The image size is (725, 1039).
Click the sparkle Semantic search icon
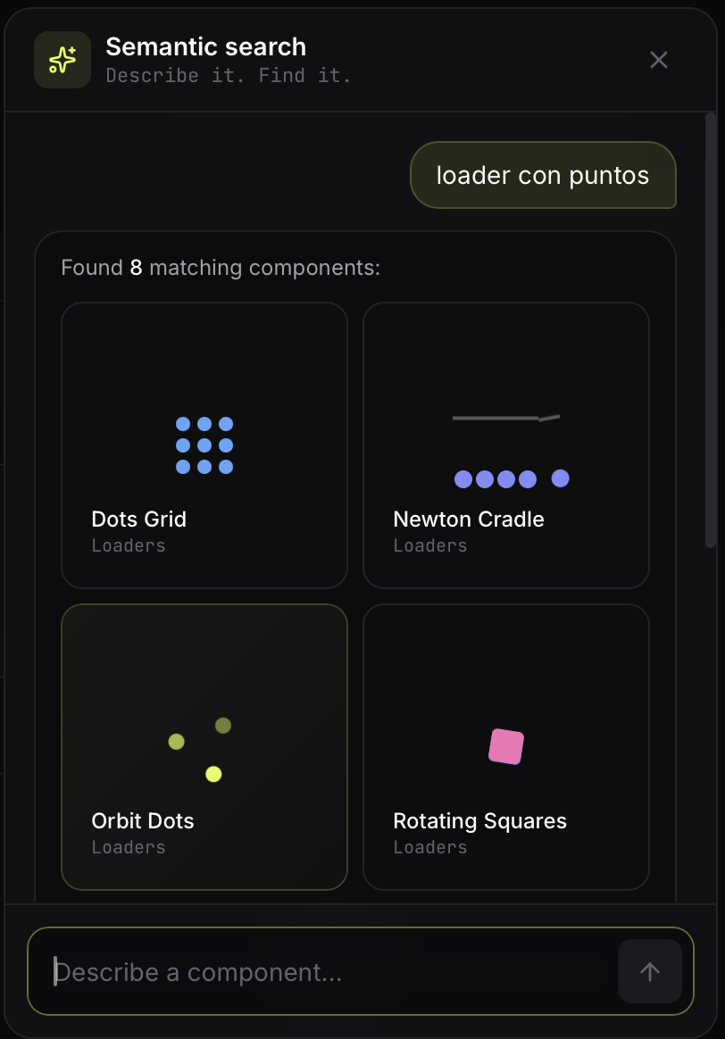tap(62, 60)
